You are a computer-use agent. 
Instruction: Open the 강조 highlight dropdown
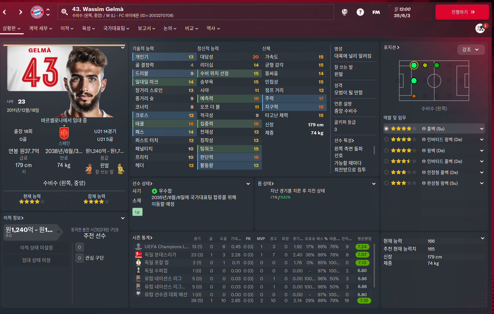[x=471, y=49]
